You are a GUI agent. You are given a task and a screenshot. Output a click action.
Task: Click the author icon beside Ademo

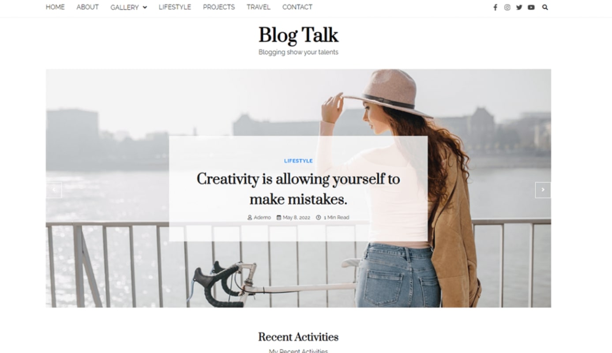click(x=250, y=218)
